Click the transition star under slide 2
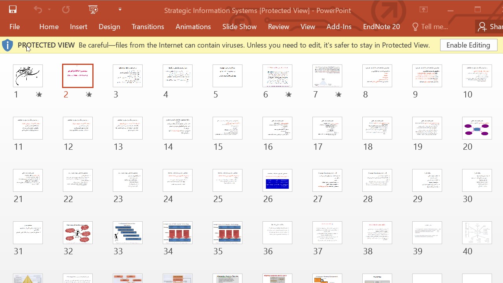Viewport: 503px width, 283px height. (89, 94)
